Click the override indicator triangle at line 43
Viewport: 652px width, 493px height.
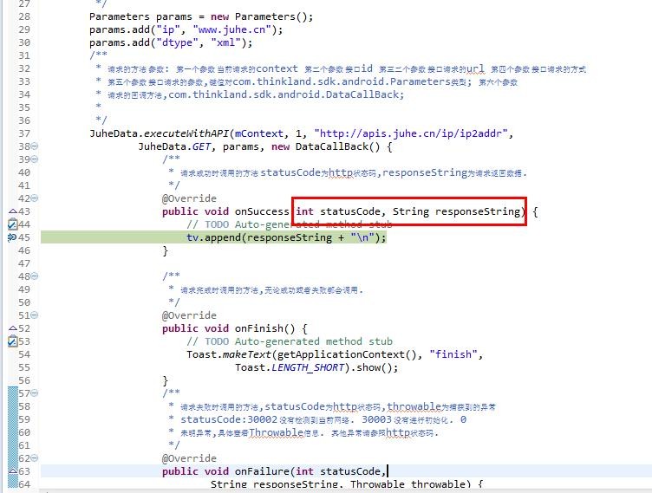[x=13, y=211]
